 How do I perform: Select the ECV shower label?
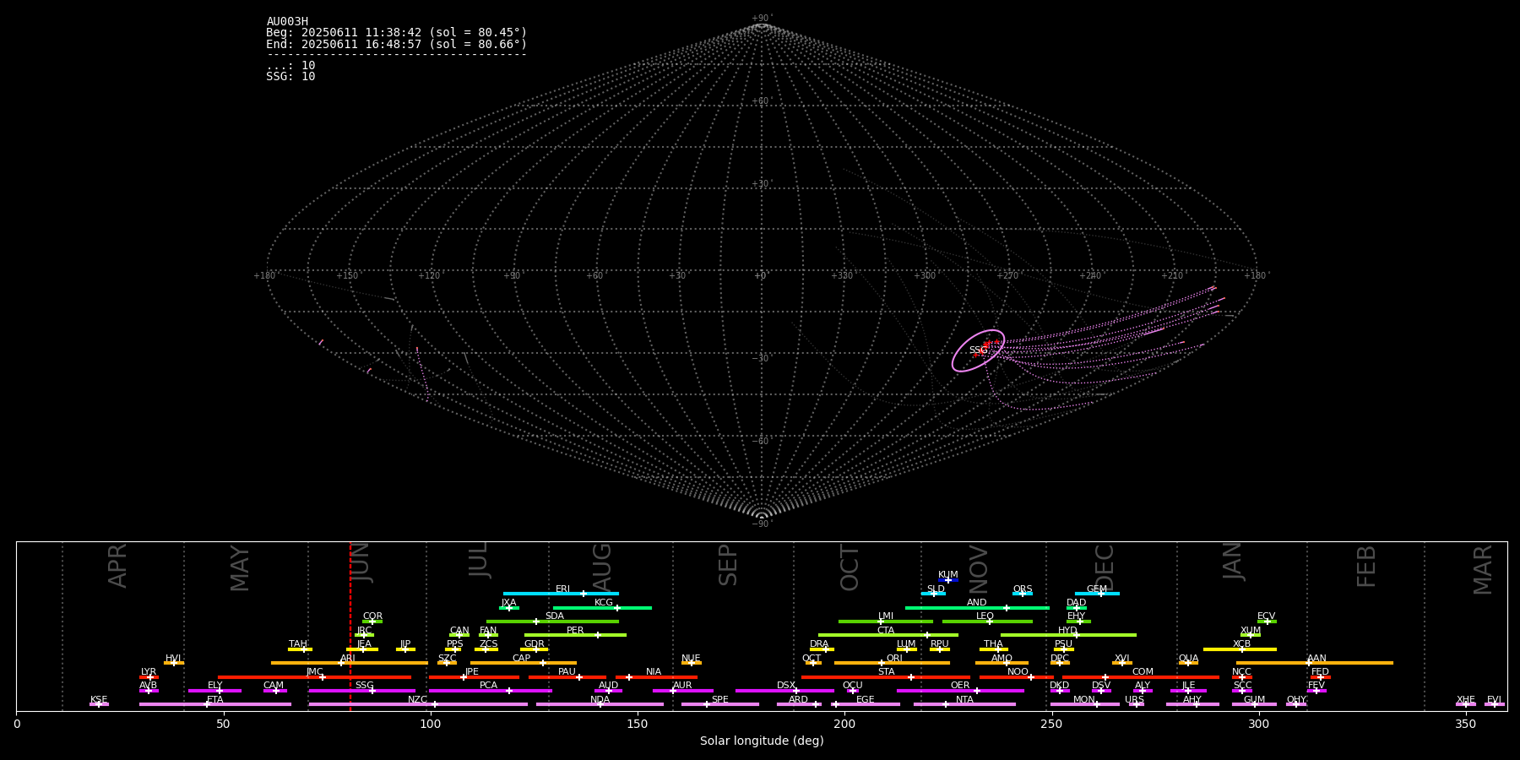[1266, 616]
